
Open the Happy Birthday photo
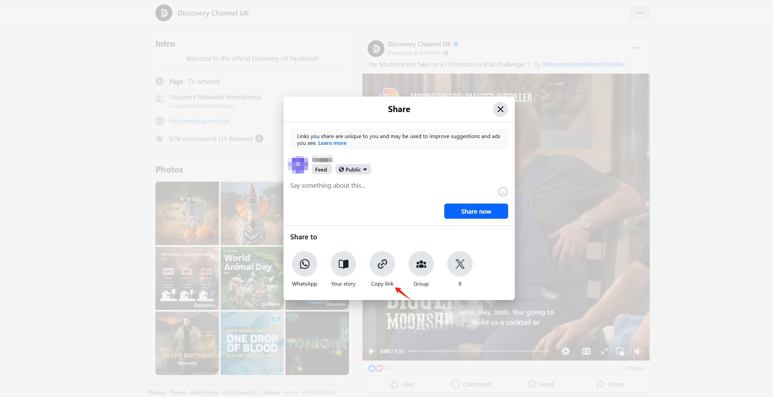(187, 343)
